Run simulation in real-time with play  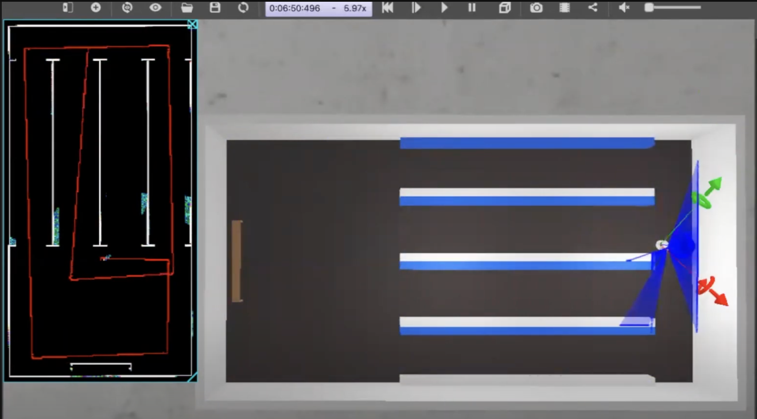click(x=444, y=8)
